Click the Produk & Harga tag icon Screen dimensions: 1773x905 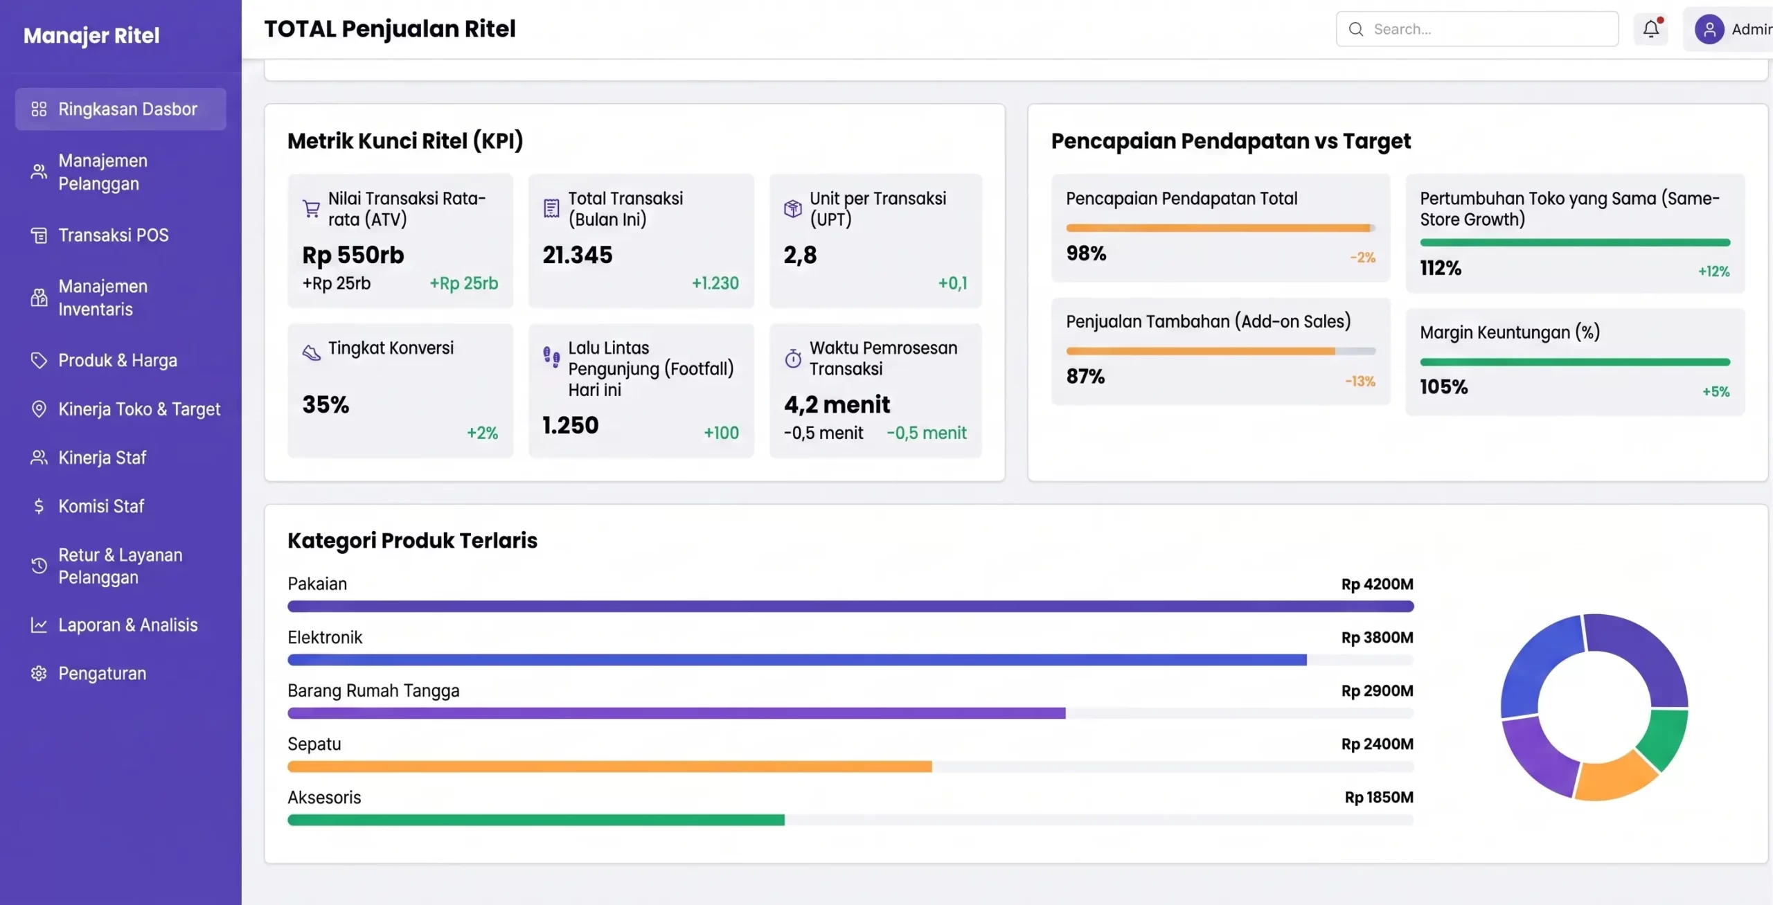39,361
